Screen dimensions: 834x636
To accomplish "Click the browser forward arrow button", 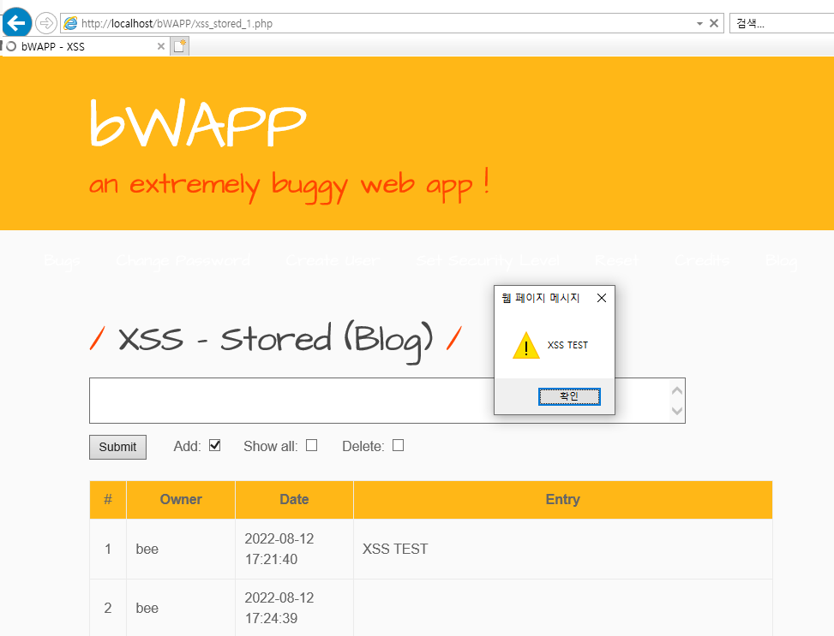I will click(x=46, y=23).
